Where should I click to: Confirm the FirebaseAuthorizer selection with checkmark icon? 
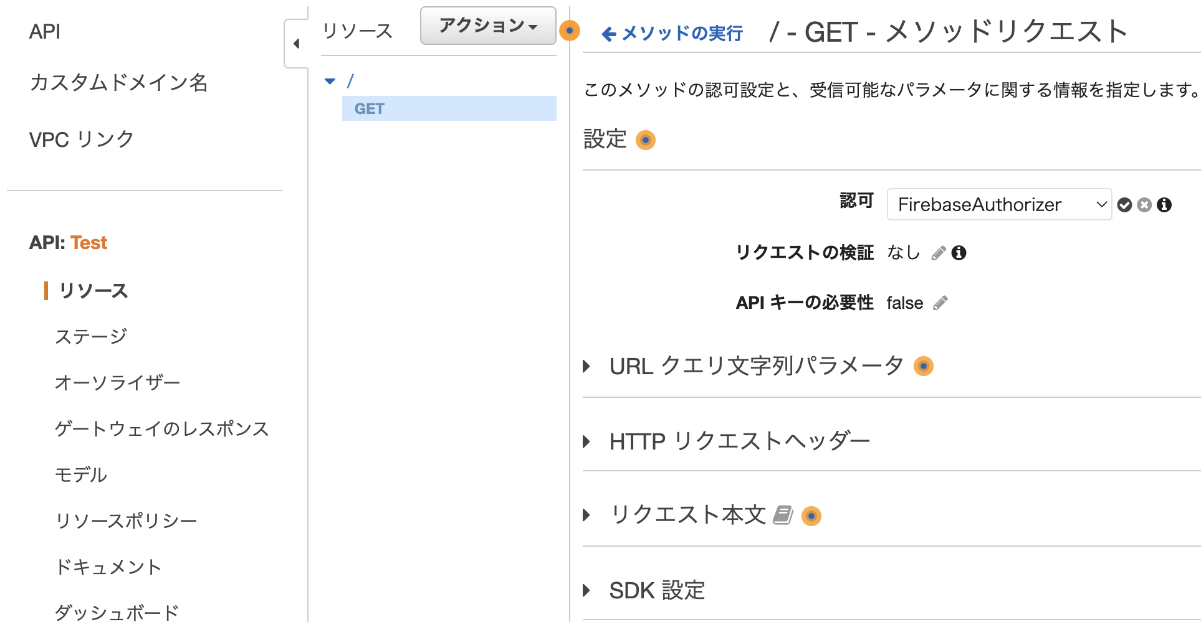tap(1124, 204)
